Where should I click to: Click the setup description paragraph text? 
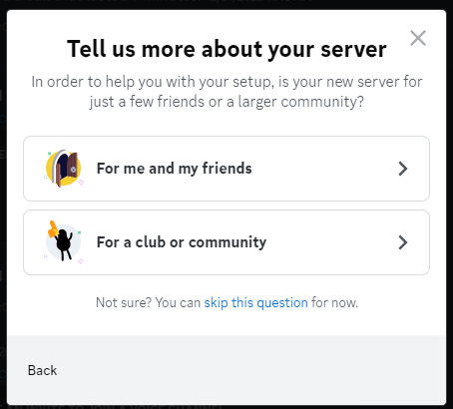coord(226,92)
